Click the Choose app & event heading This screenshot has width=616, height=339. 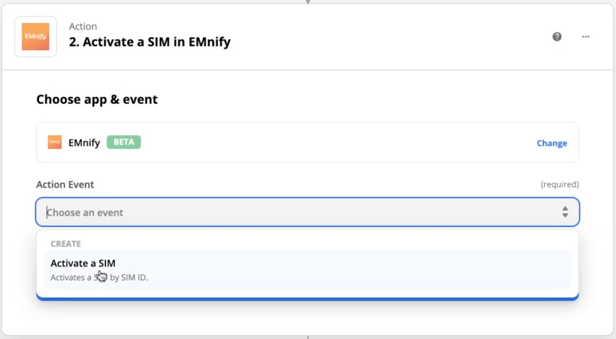[96, 99]
